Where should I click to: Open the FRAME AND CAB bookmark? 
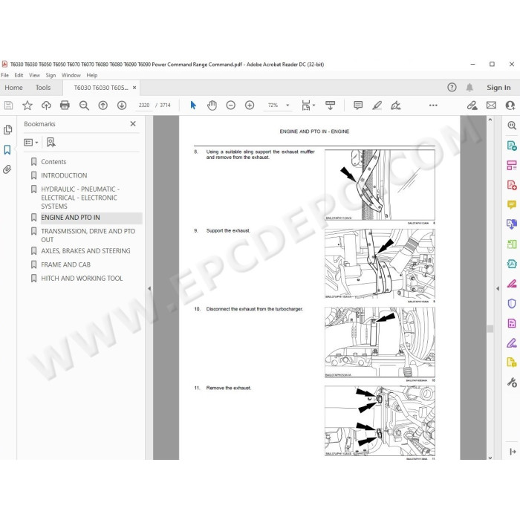click(x=65, y=264)
